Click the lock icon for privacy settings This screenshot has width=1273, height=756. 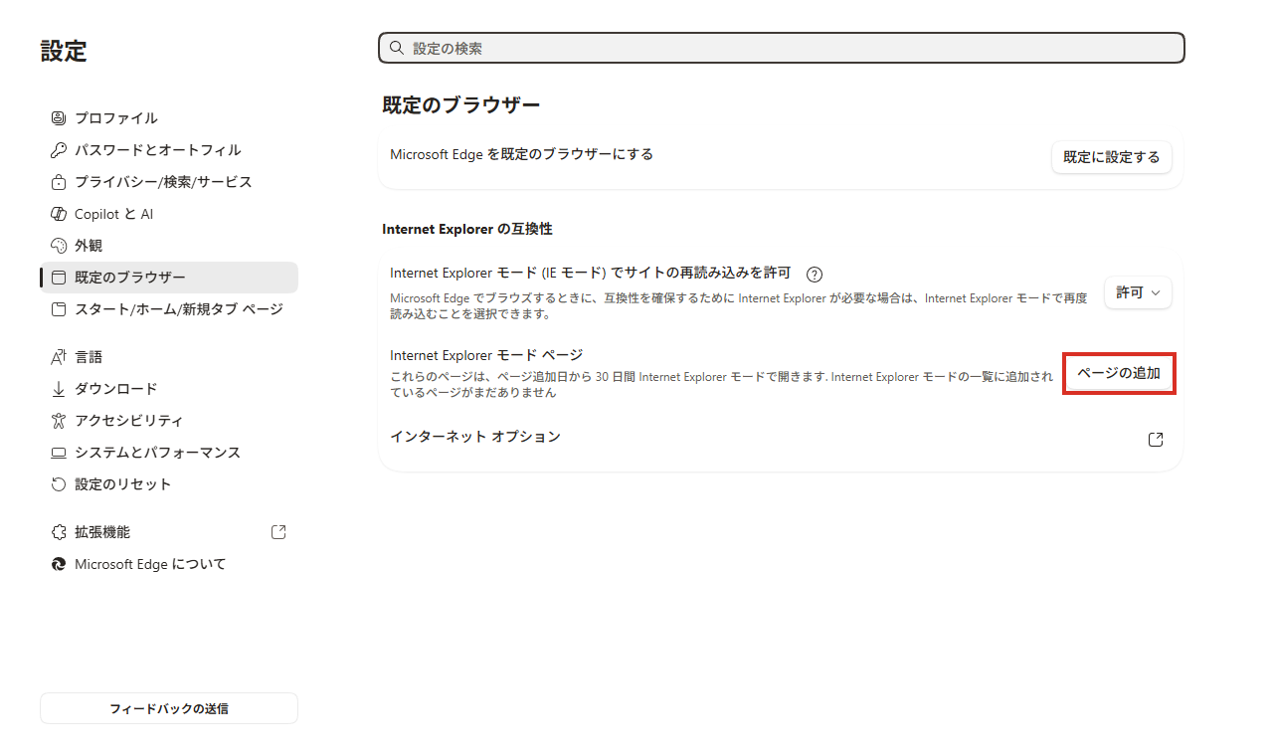tap(58, 182)
